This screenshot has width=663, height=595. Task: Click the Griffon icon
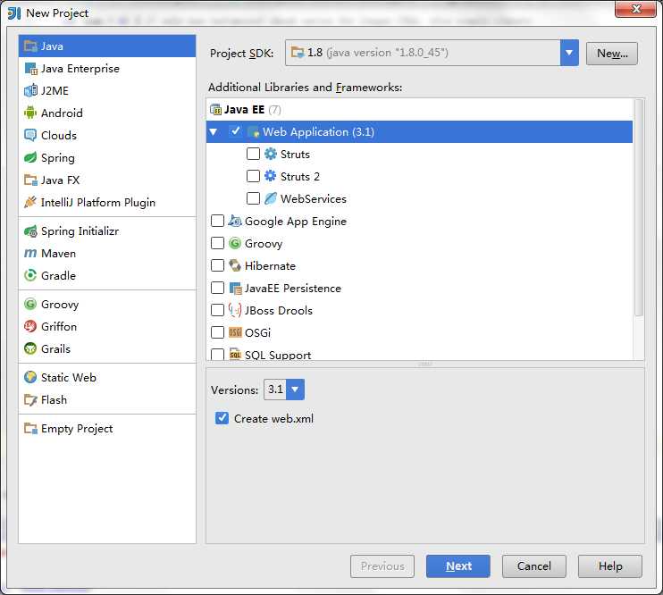click(30, 326)
